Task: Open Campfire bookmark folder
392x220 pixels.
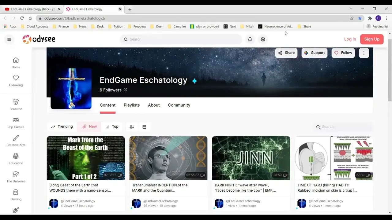Action: [x=176, y=27]
